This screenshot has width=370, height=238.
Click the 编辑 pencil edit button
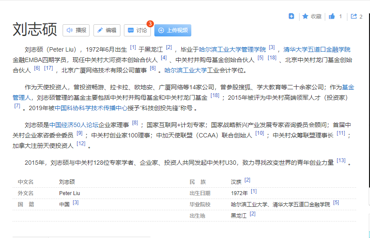click(107, 30)
